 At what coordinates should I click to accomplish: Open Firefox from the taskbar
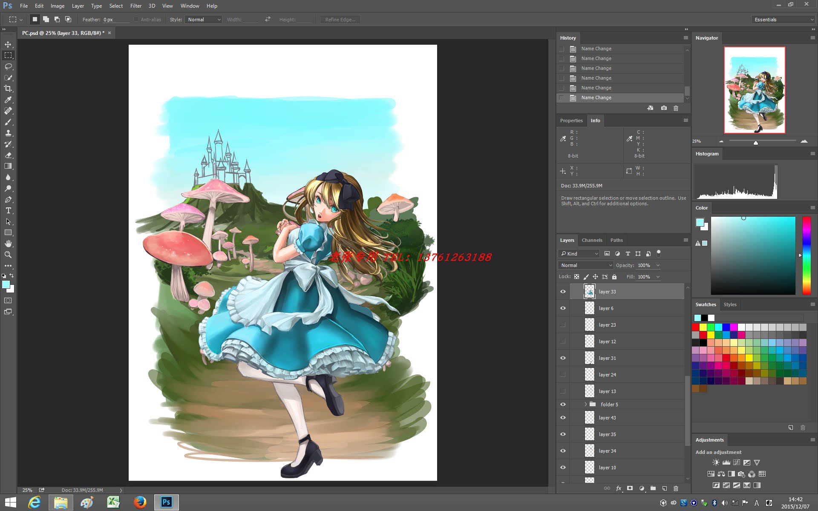pos(140,502)
